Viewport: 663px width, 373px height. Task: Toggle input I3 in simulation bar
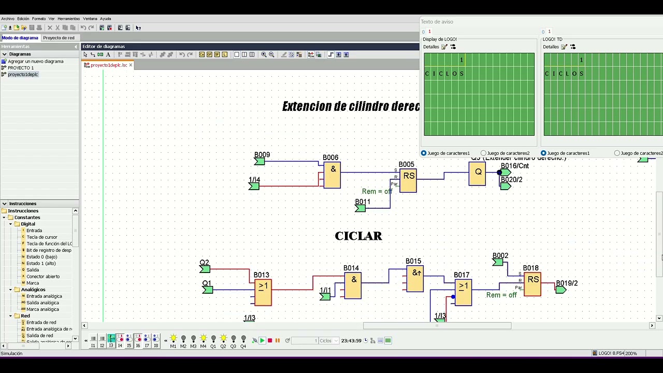(x=111, y=340)
